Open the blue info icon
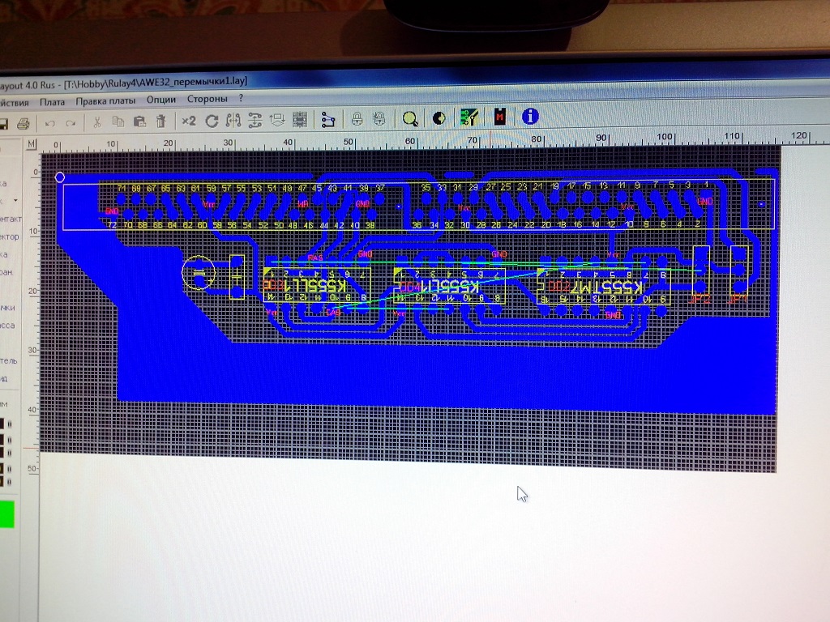 (530, 117)
